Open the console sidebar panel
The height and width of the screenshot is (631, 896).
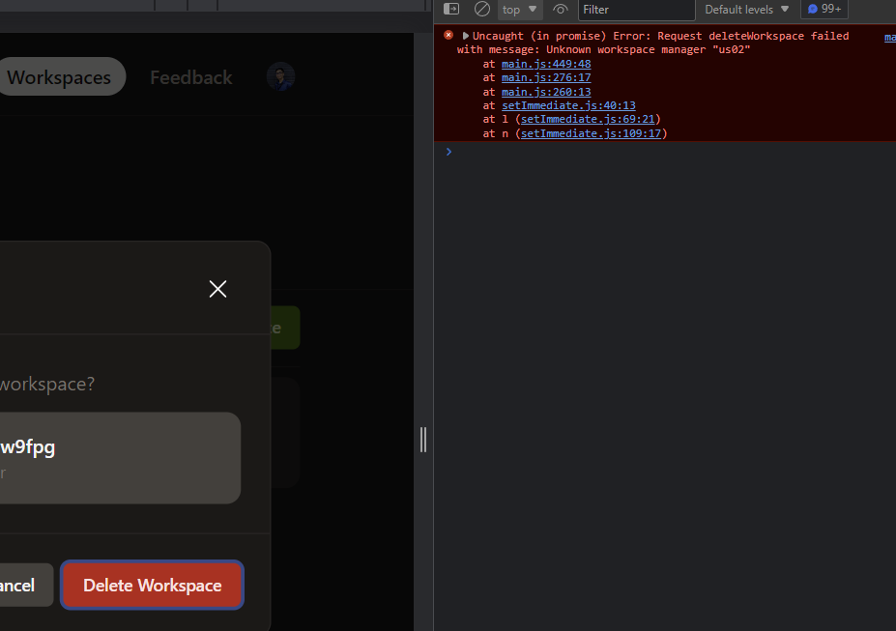(x=450, y=9)
